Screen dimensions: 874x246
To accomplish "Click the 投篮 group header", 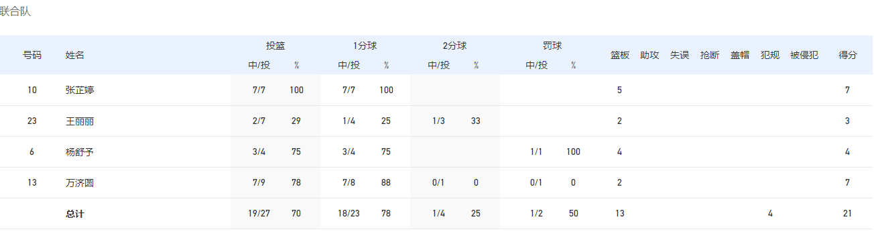I will pyautogui.click(x=275, y=46).
